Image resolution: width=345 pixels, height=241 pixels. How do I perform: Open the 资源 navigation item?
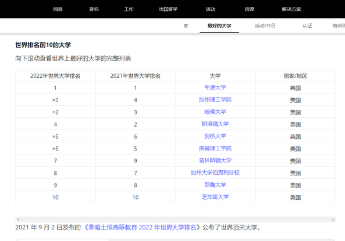(249, 9)
